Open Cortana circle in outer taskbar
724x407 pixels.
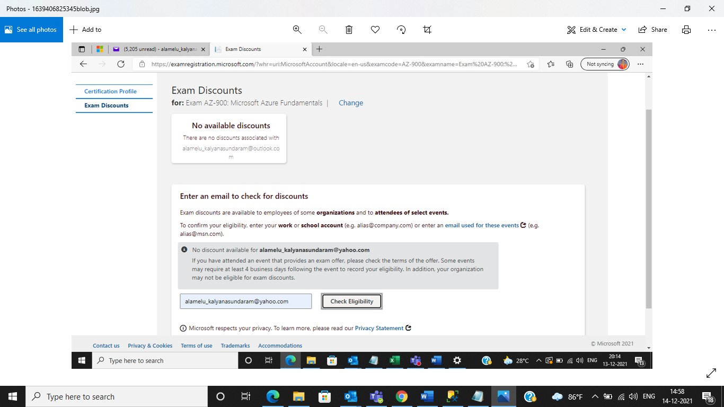coord(220,396)
